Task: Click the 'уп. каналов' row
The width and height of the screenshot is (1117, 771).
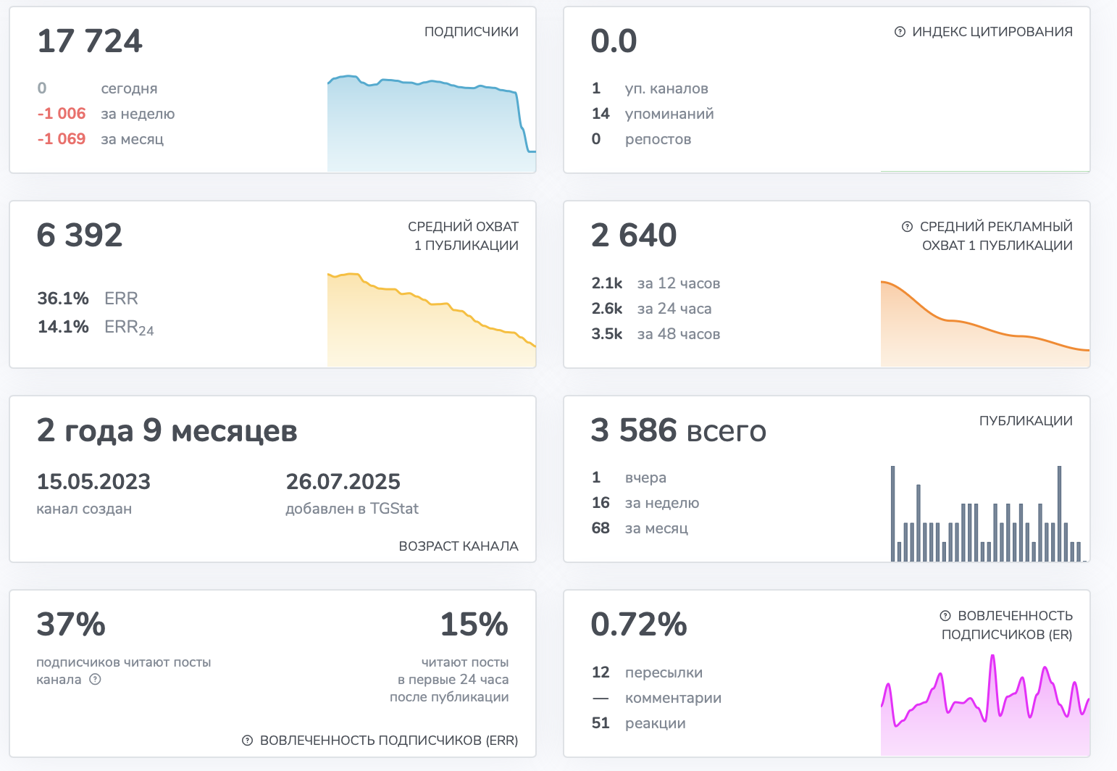Action: (666, 88)
